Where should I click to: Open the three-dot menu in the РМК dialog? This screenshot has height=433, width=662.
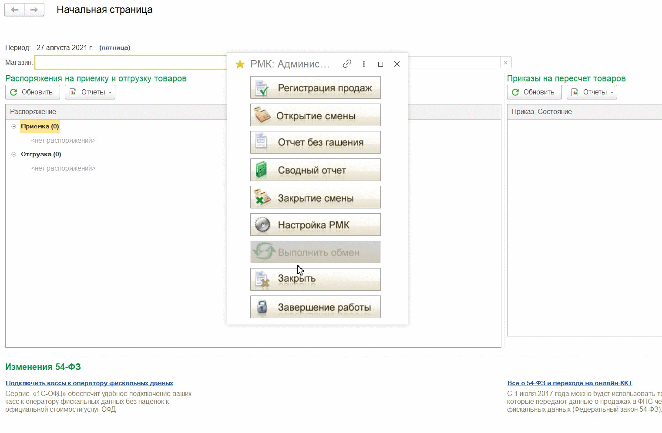coord(364,64)
